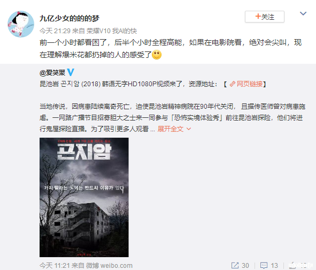The image size is (316, 270).
Task: Open the original post time 今天 11:21
Action: tap(55, 265)
